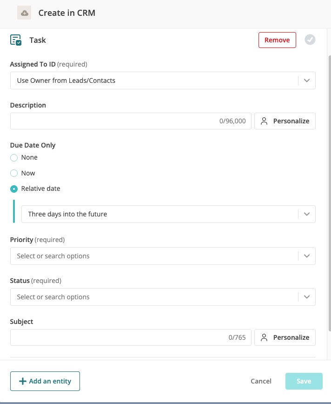Personalize the Subject field
This screenshot has width=331, height=404.
pyautogui.click(x=285, y=337)
